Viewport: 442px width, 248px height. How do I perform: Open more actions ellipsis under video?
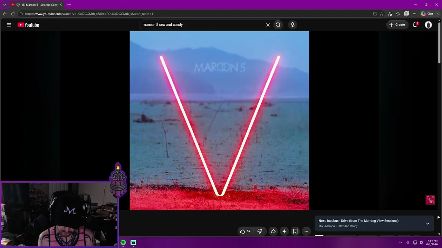tap(306, 231)
